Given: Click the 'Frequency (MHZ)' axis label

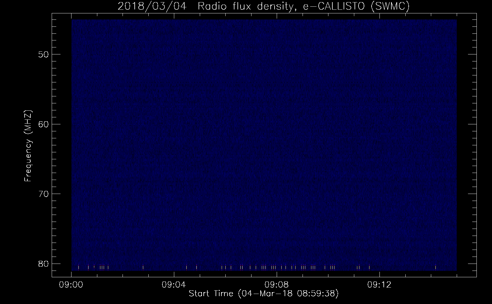Looking at the screenshot, I should [x=28, y=146].
